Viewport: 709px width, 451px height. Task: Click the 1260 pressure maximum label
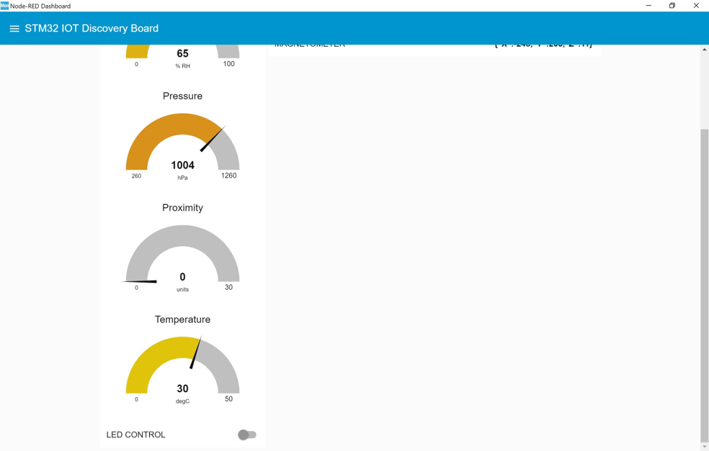tap(229, 176)
